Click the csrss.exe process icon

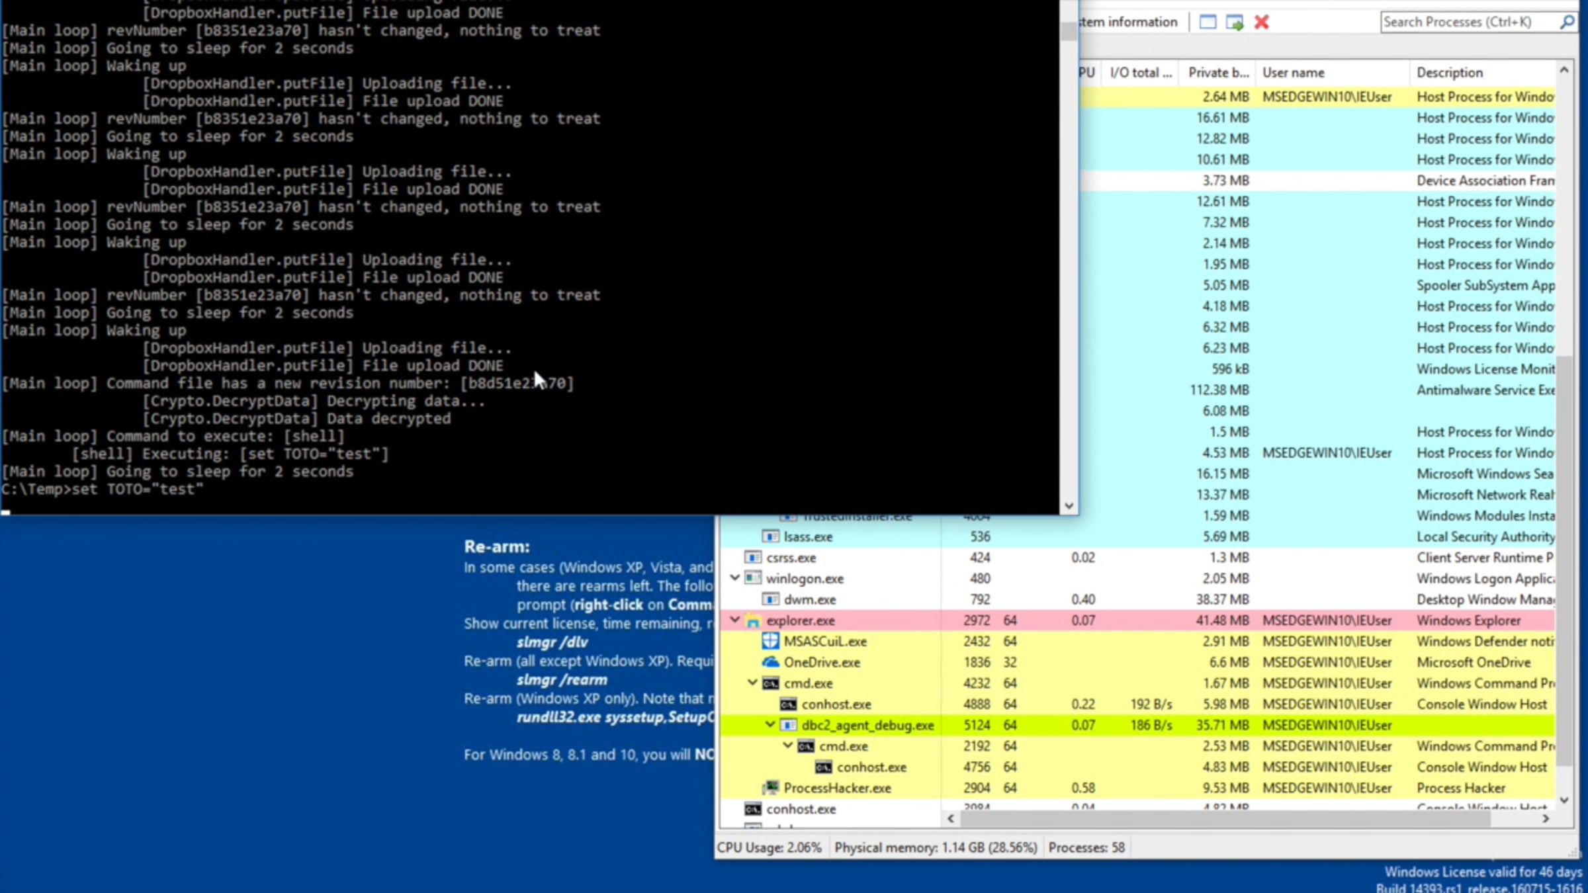click(753, 558)
